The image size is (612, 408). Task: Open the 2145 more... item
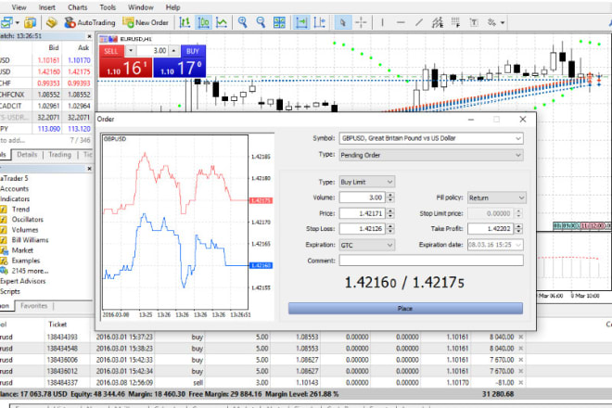[30, 271]
